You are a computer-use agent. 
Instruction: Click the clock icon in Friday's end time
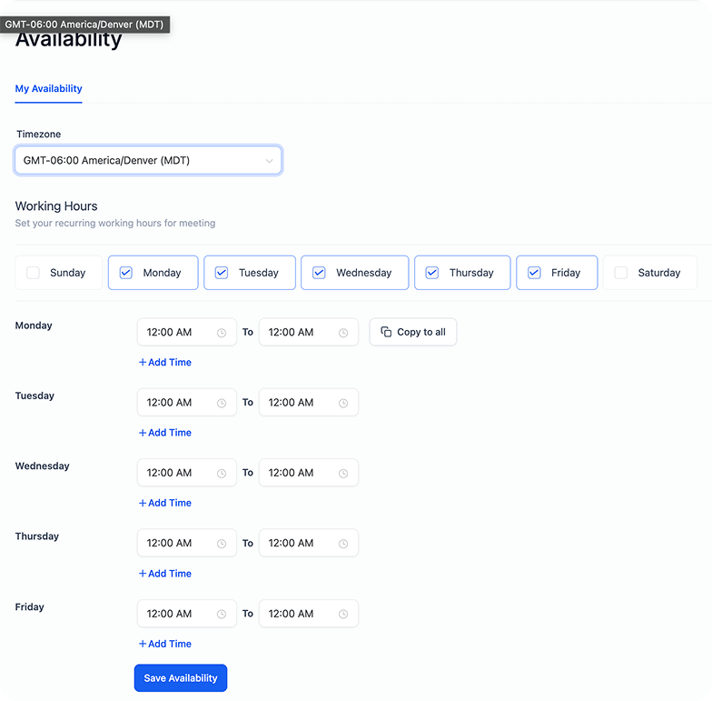(x=343, y=615)
